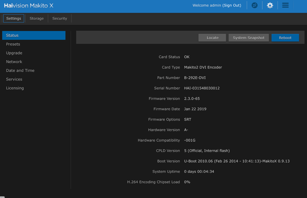Go to the Upgrade page
The height and width of the screenshot is (198, 307).
click(14, 53)
